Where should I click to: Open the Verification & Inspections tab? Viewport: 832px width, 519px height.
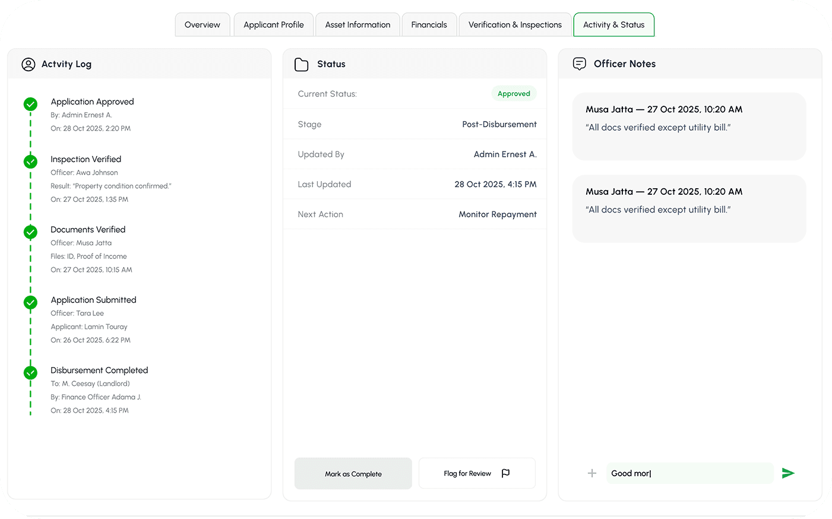click(515, 25)
